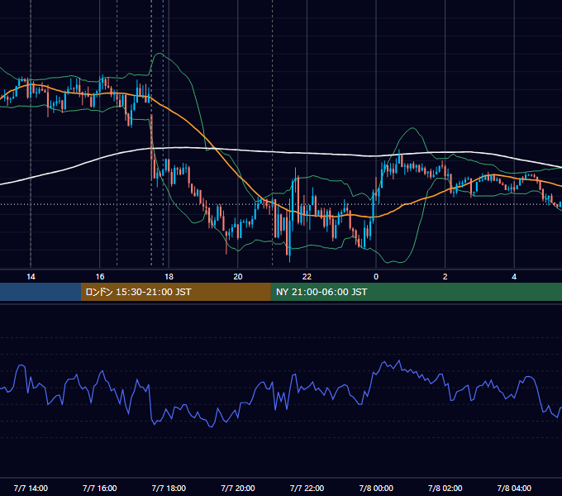Viewport: 562px width, 496px height.
Task: Select the 22 hour label on price chart axis
Action: [307, 277]
